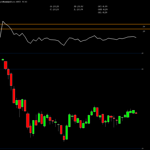
Task: Click the 'OL: 0.28' reading
Action: click(103, 13)
